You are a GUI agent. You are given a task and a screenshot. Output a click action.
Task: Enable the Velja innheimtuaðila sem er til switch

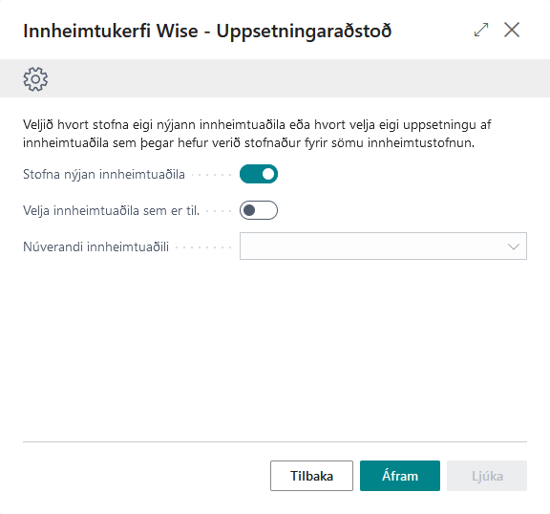(x=259, y=210)
